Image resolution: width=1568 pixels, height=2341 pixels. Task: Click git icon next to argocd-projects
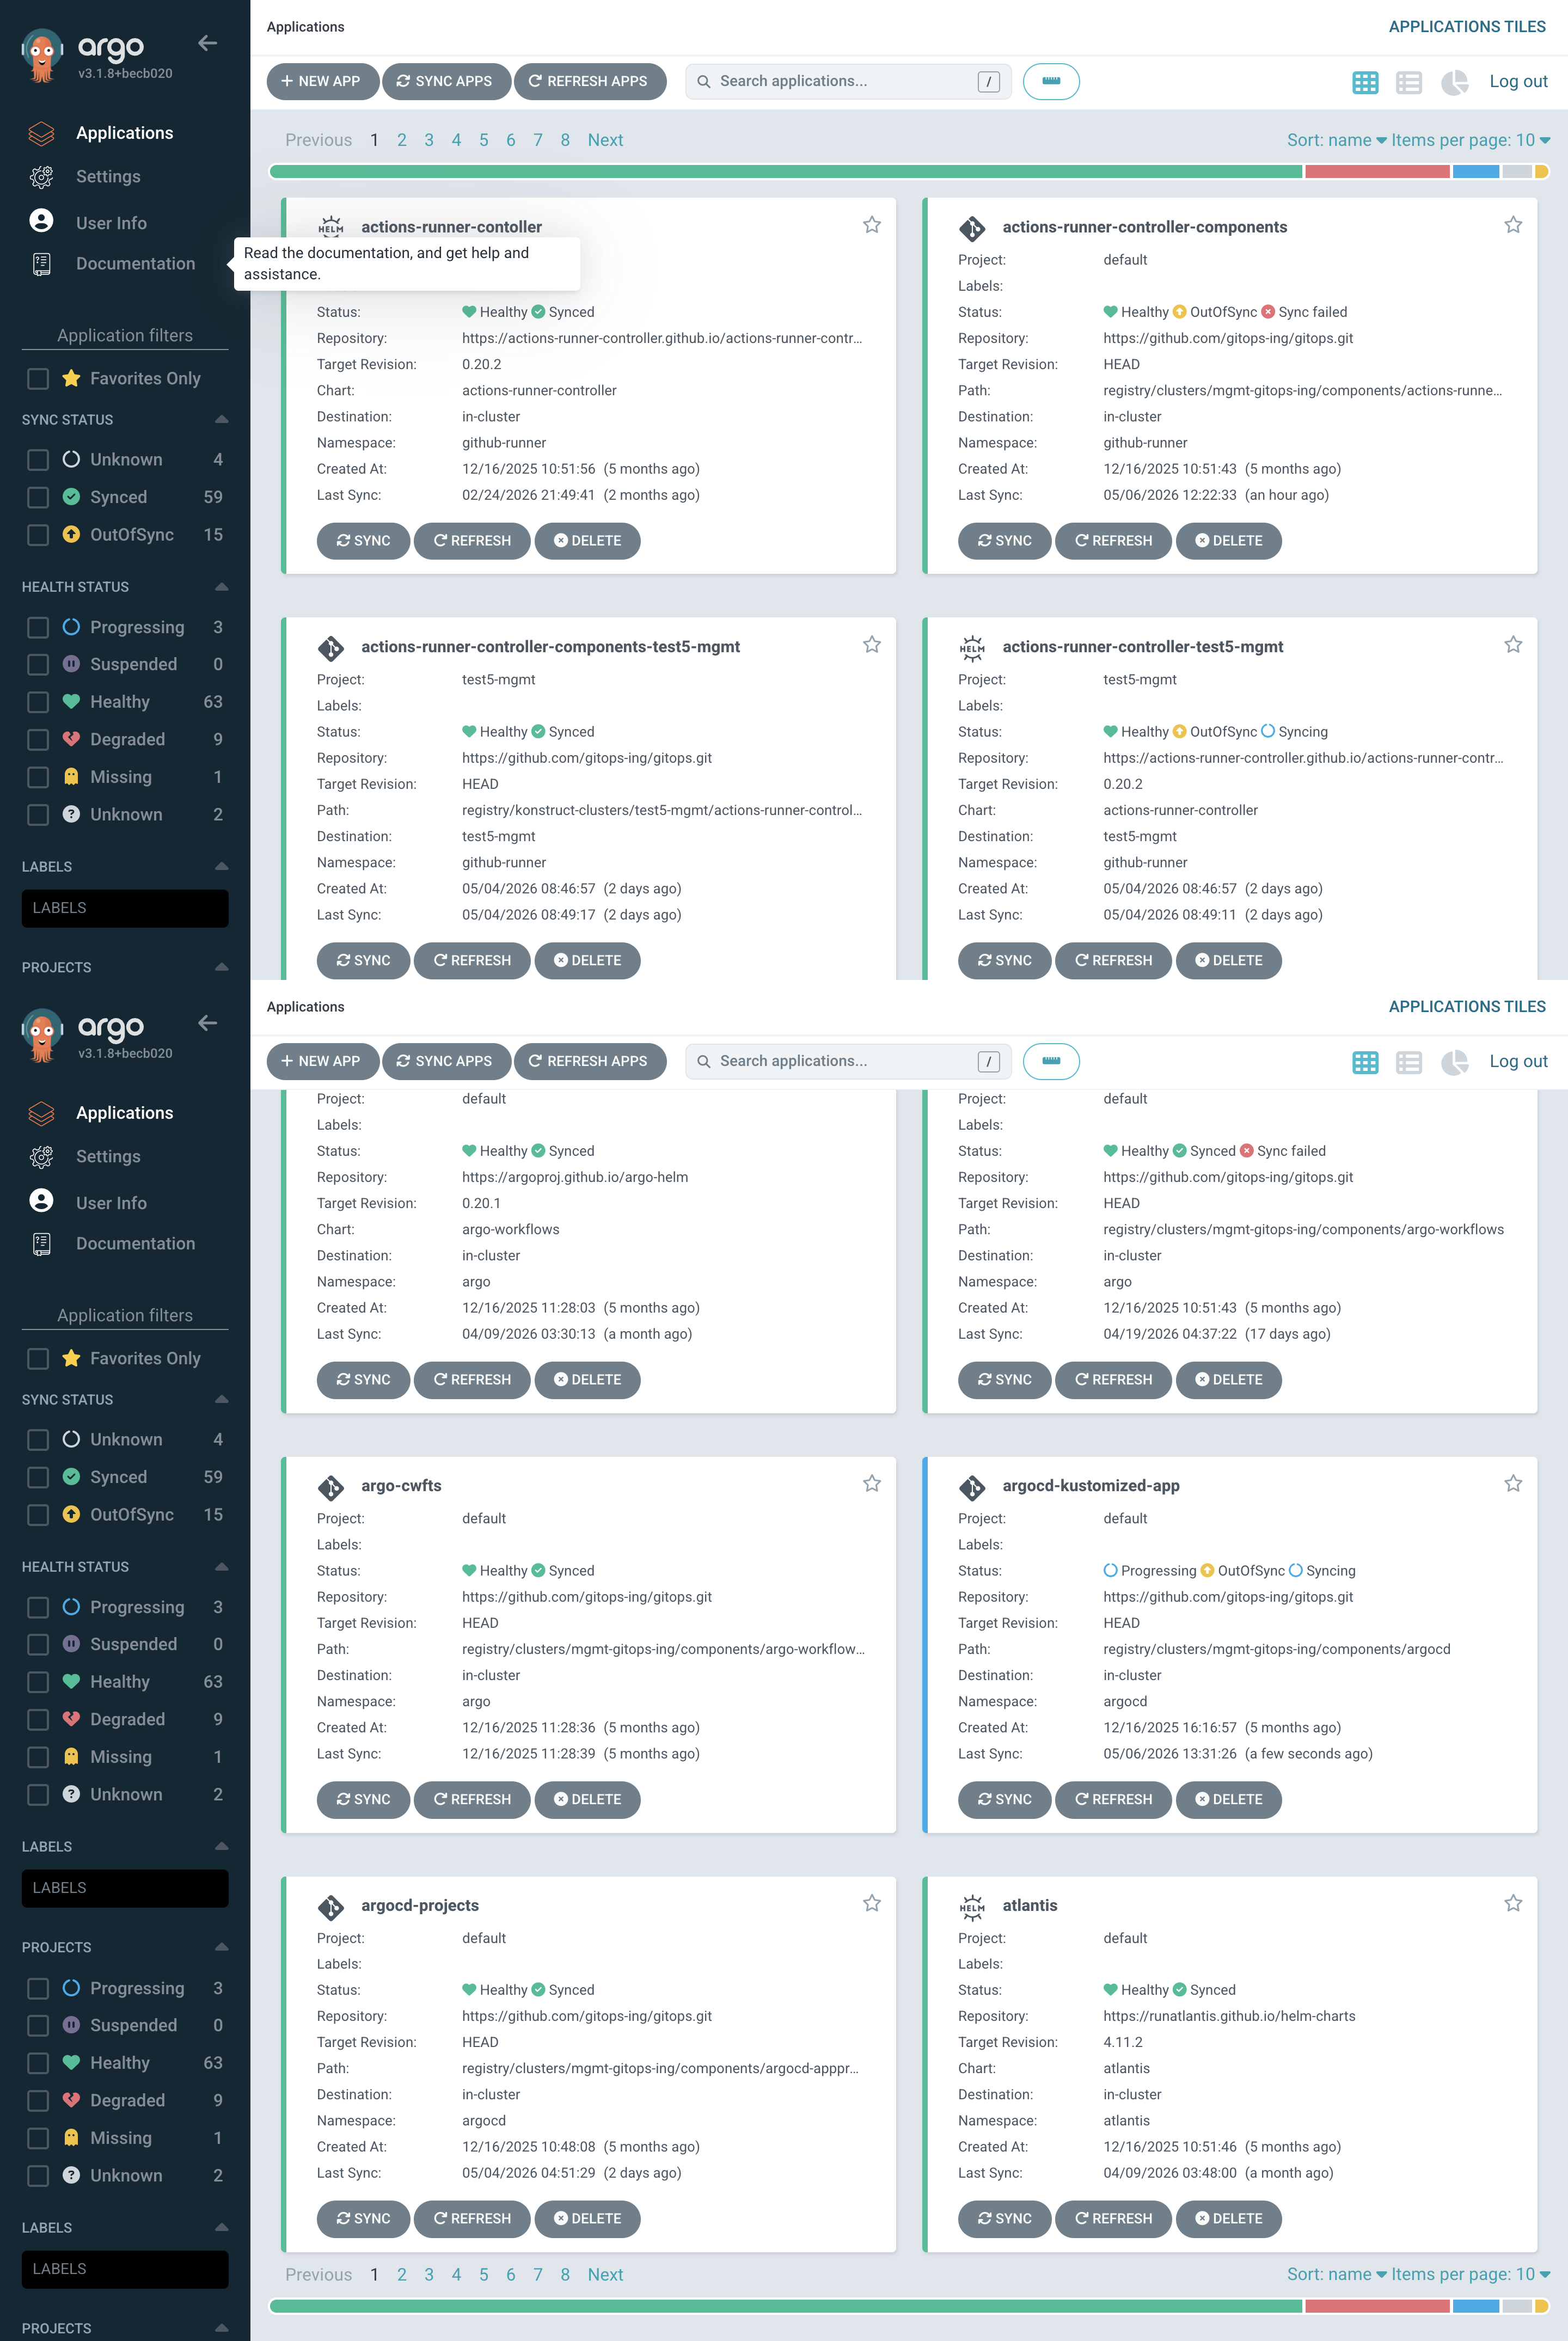[331, 1907]
